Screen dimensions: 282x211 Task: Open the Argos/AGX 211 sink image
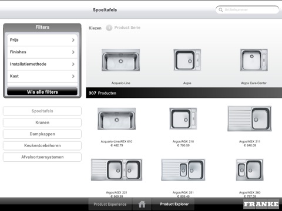pos(250,118)
